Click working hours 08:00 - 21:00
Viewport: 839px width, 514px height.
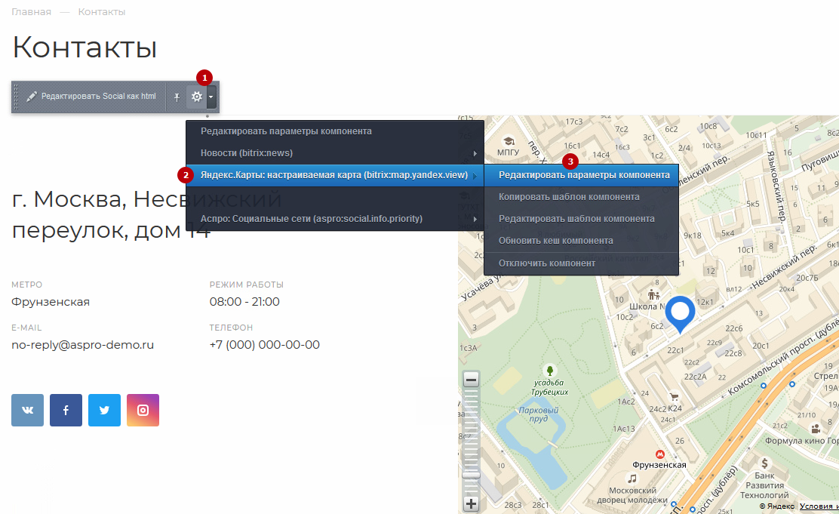click(x=244, y=302)
